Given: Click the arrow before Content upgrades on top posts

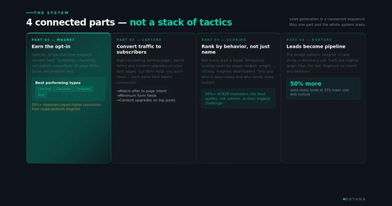Looking at the screenshot, I should pyautogui.click(x=118, y=100).
